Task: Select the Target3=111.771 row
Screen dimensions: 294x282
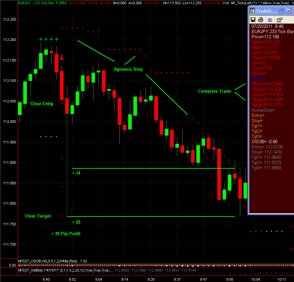Action: pyautogui.click(x=267, y=105)
